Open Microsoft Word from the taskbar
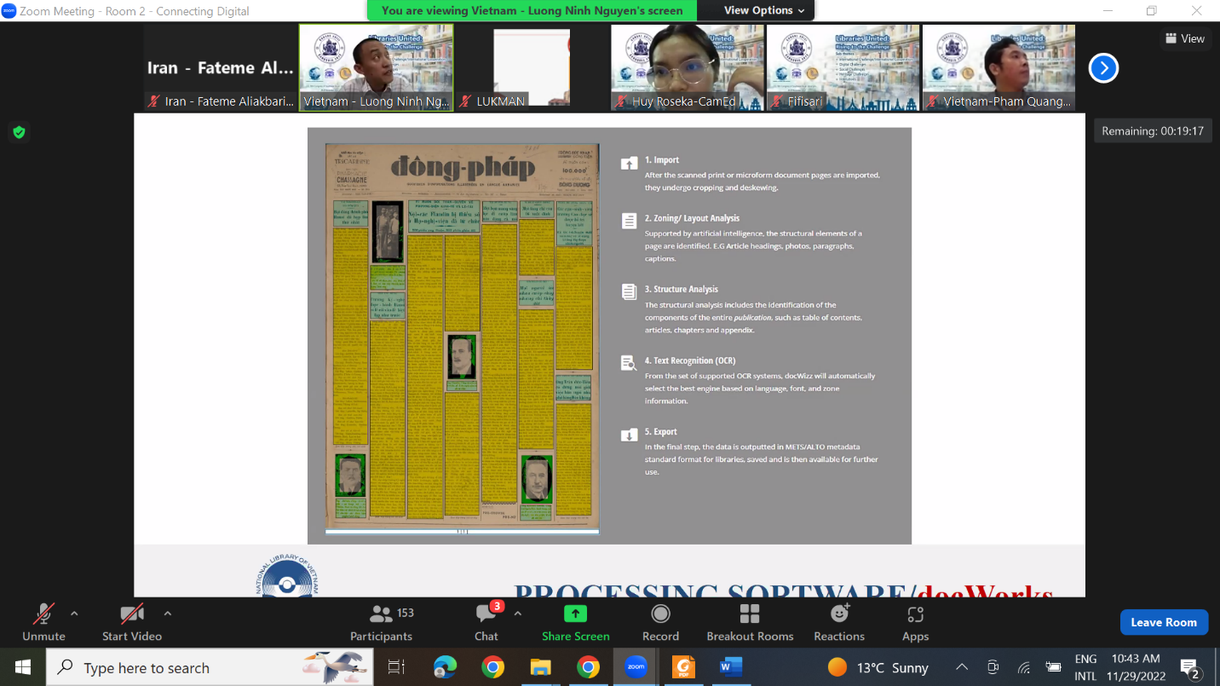The height and width of the screenshot is (686, 1220). coord(730,667)
